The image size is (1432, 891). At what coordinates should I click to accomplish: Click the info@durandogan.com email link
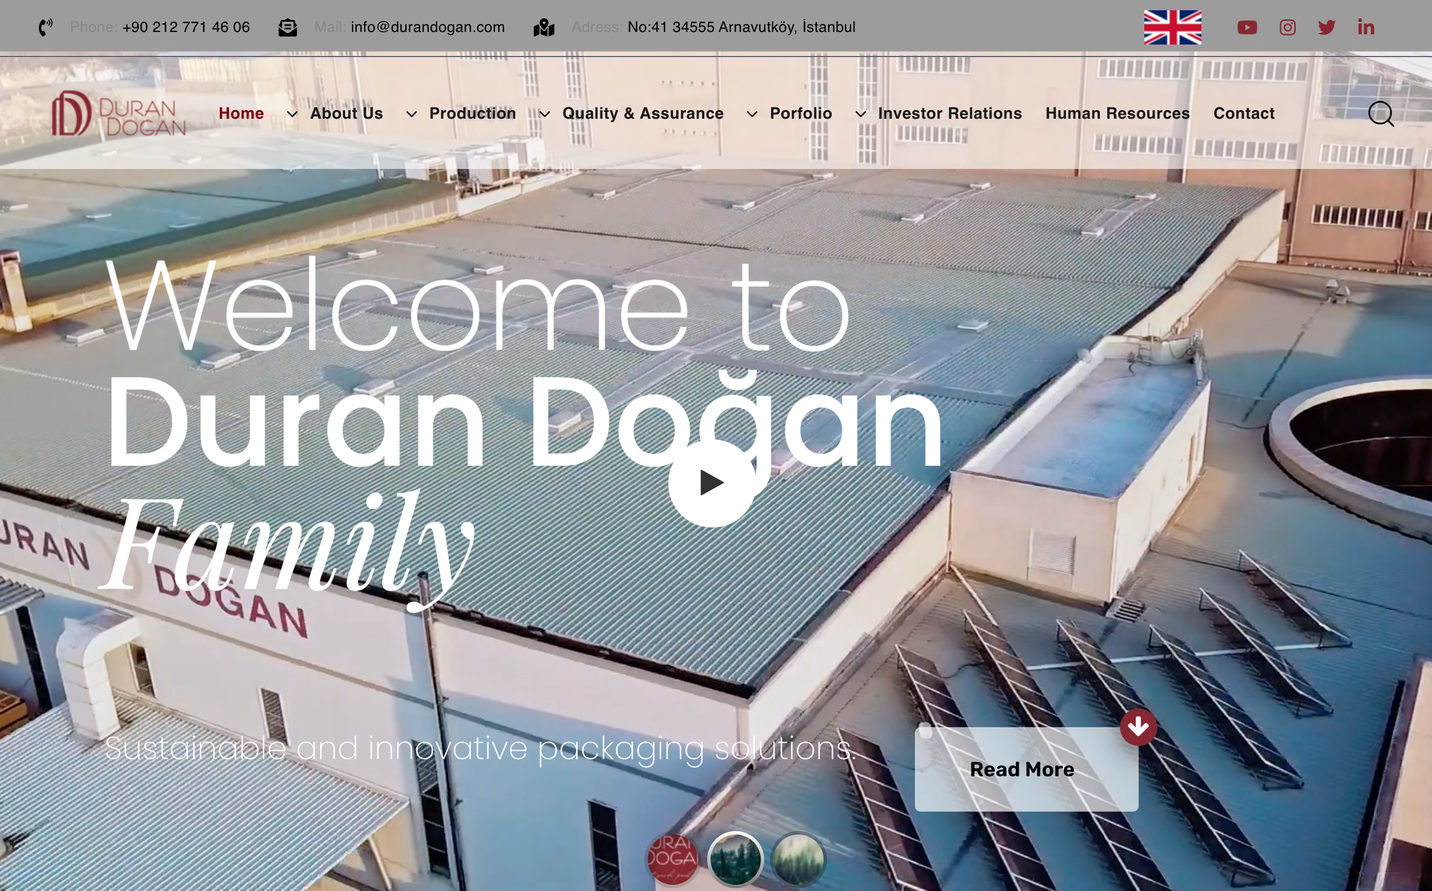(x=427, y=27)
